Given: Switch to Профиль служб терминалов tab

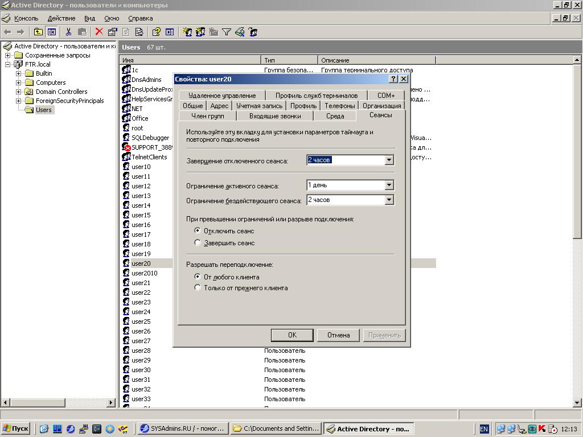Looking at the screenshot, I should tap(317, 96).
